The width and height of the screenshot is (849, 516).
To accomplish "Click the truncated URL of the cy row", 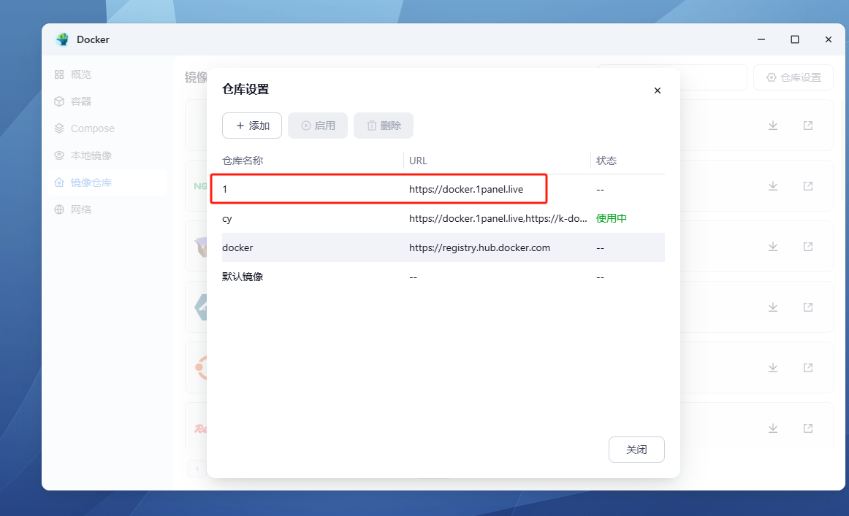I will coord(498,218).
